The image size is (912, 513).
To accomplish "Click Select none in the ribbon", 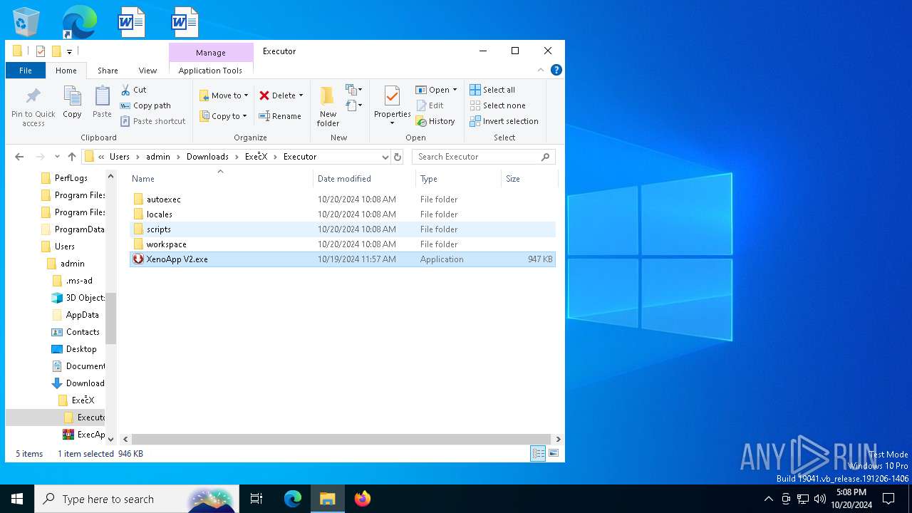I will tap(497, 105).
